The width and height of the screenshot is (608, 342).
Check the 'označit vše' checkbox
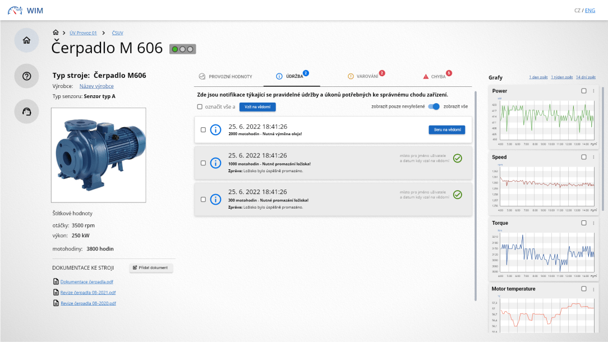(199, 107)
